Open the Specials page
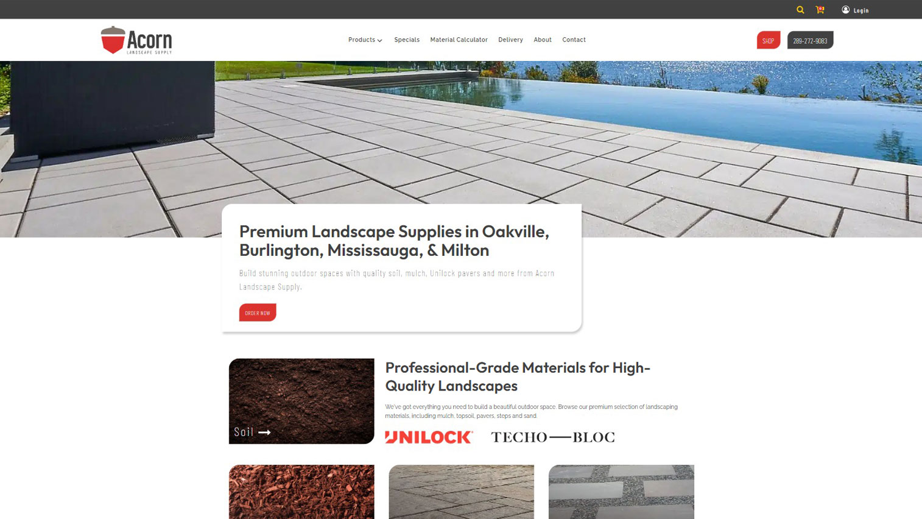This screenshot has height=519, width=922. [x=406, y=40]
